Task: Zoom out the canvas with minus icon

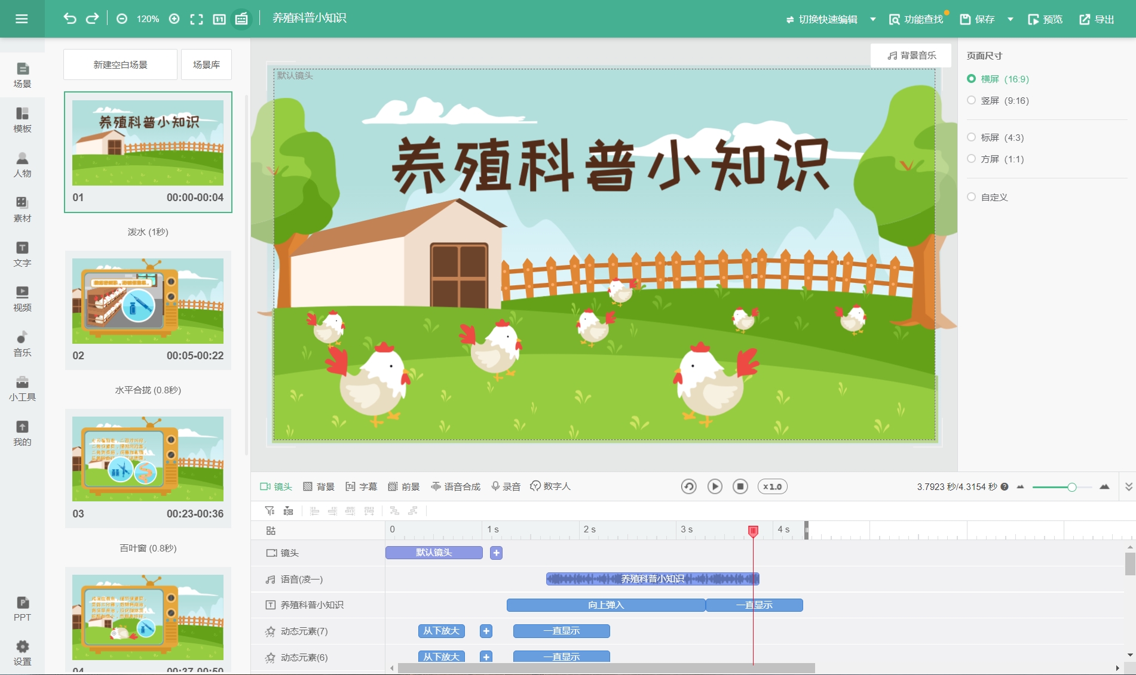Action: 122,19
